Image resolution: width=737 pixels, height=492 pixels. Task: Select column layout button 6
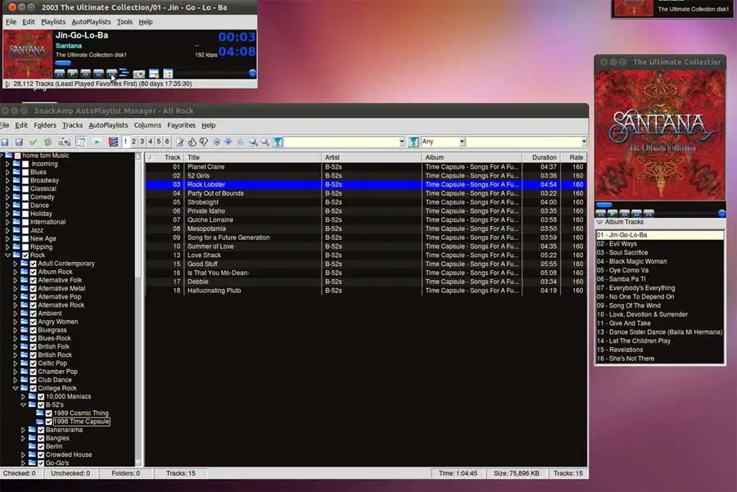[x=167, y=142]
